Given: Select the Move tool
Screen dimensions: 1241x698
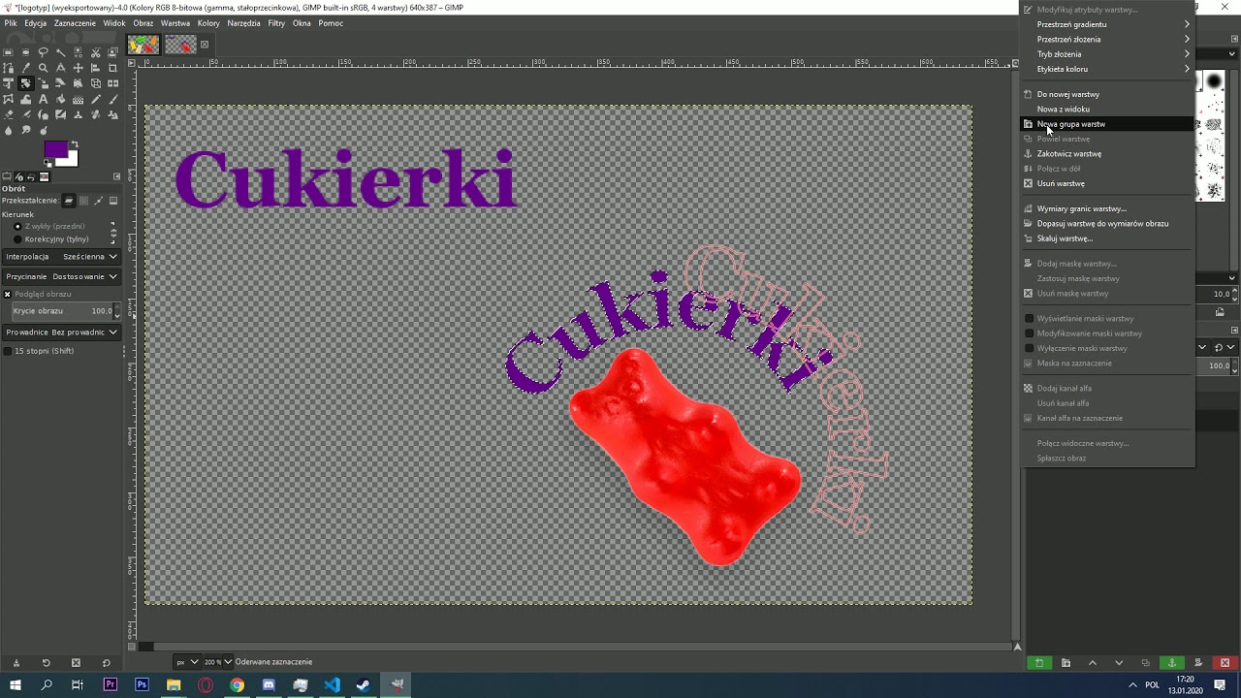Looking at the screenshot, I should click(78, 68).
